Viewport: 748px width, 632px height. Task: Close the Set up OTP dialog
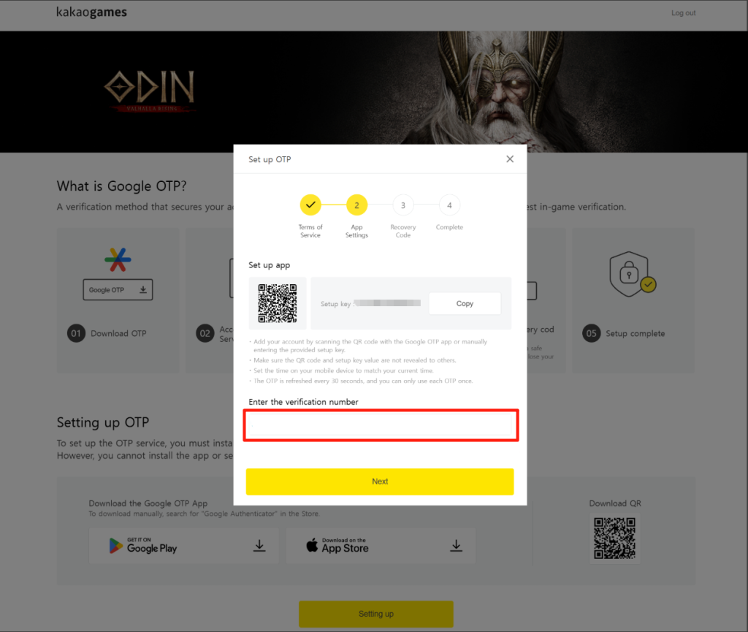coord(509,159)
